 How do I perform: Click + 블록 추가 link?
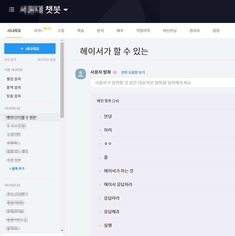coord(17,168)
